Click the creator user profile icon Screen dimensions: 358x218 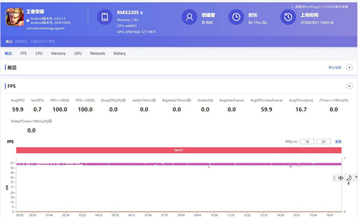(x=189, y=17)
